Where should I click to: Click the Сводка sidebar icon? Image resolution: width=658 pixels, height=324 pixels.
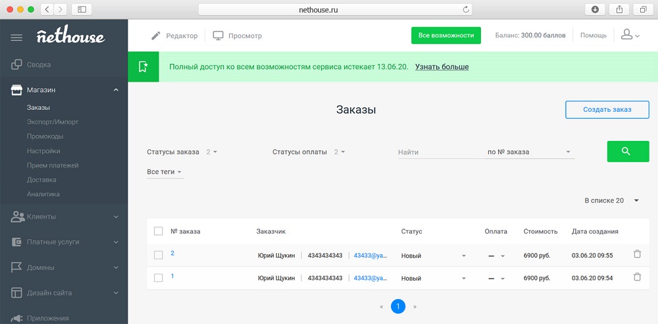pos(16,65)
